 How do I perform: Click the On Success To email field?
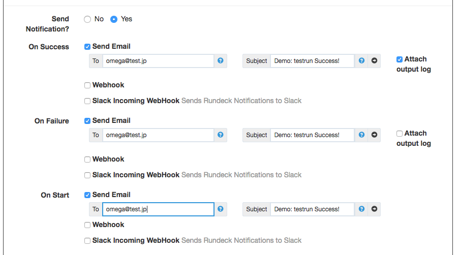[158, 61]
